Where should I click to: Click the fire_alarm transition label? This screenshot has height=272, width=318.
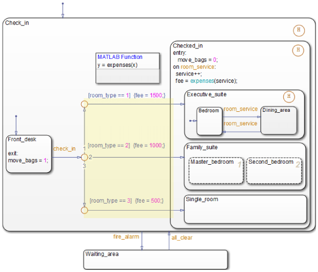pyautogui.click(x=126, y=237)
